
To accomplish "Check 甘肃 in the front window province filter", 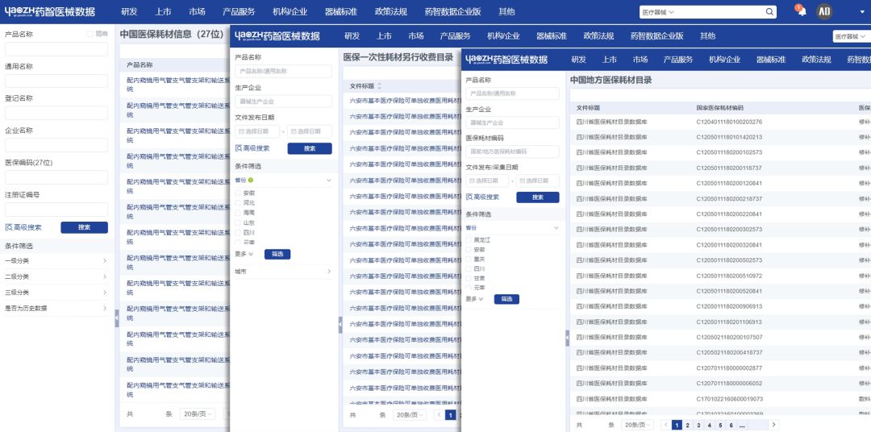I will (x=469, y=278).
